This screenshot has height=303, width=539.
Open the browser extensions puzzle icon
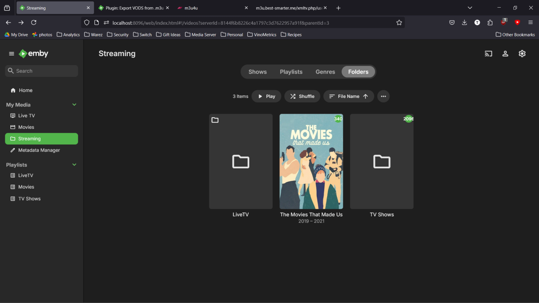(x=490, y=22)
